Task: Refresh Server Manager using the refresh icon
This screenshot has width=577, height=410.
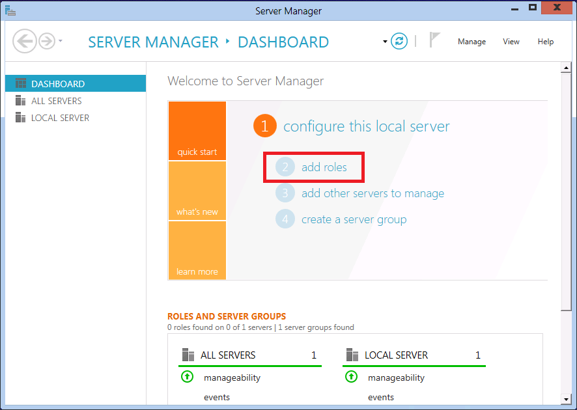Action: [x=399, y=41]
